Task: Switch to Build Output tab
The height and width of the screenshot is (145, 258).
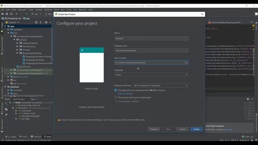Action: (x=19, y=99)
